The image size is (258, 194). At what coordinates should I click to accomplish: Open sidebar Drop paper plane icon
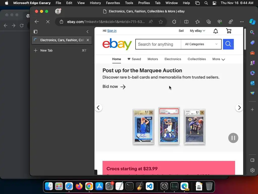[252, 93]
